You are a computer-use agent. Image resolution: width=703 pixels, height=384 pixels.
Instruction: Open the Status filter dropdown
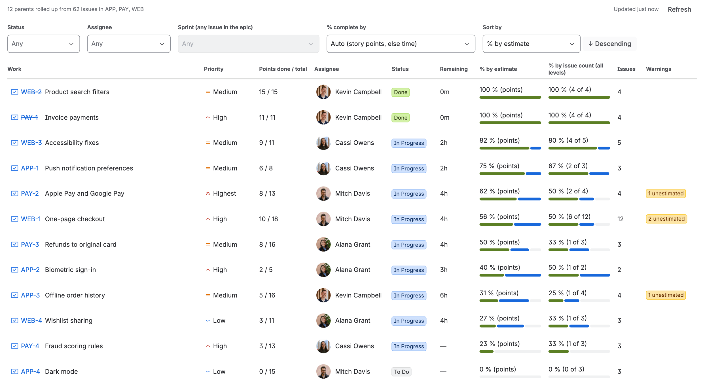(44, 44)
